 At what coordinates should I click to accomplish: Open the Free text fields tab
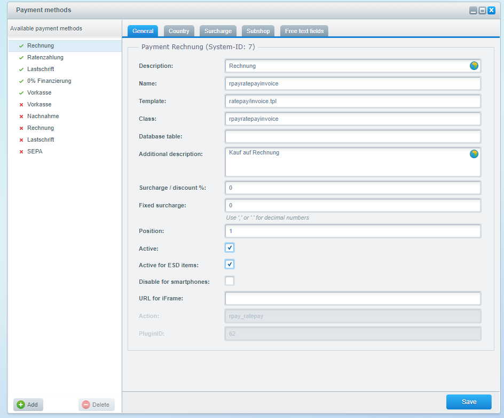[304, 31]
